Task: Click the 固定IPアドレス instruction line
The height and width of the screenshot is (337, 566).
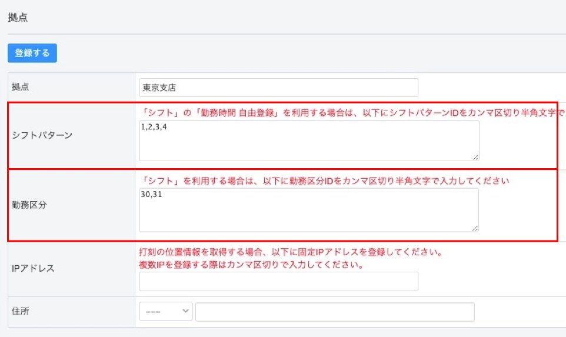Action: [291, 253]
